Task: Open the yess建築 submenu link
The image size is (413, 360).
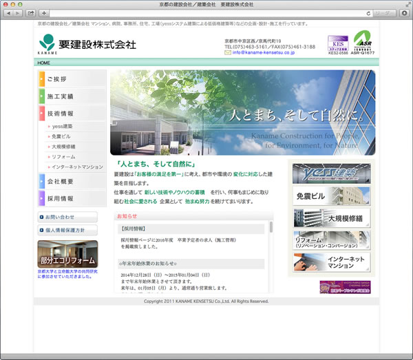Action: point(62,126)
